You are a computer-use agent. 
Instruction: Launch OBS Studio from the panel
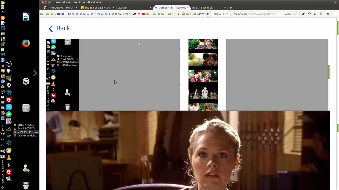[9, 64]
